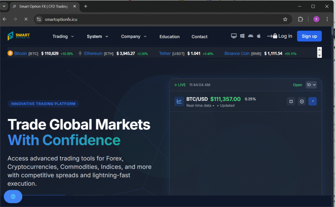Select the Education menu item
Viewport: 335px width, 207px height.
click(x=169, y=36)
